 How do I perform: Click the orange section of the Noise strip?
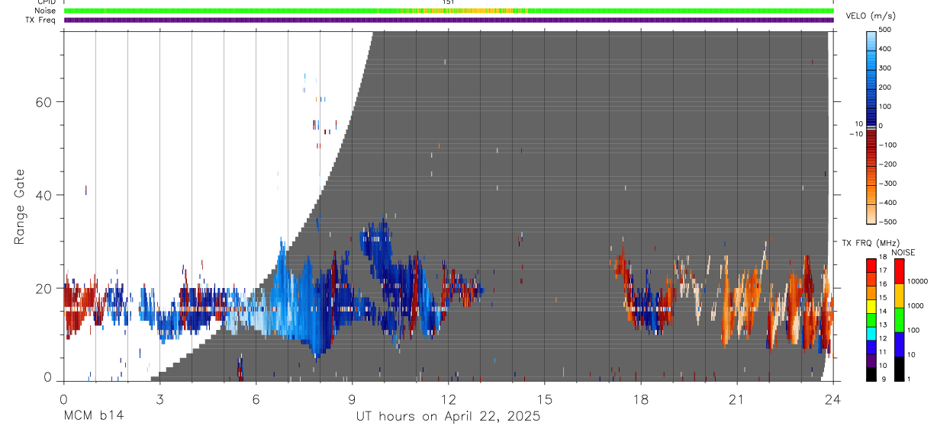(468, 11)
